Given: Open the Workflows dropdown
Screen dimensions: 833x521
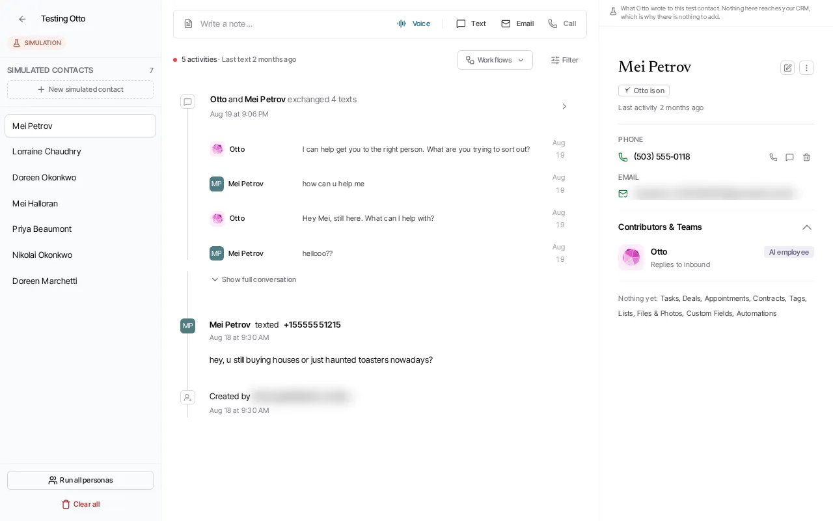Looking at the screenshot, I should [x=495, y=60].
